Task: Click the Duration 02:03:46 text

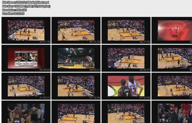Action: pyautogui.click(x=13, y=14)
